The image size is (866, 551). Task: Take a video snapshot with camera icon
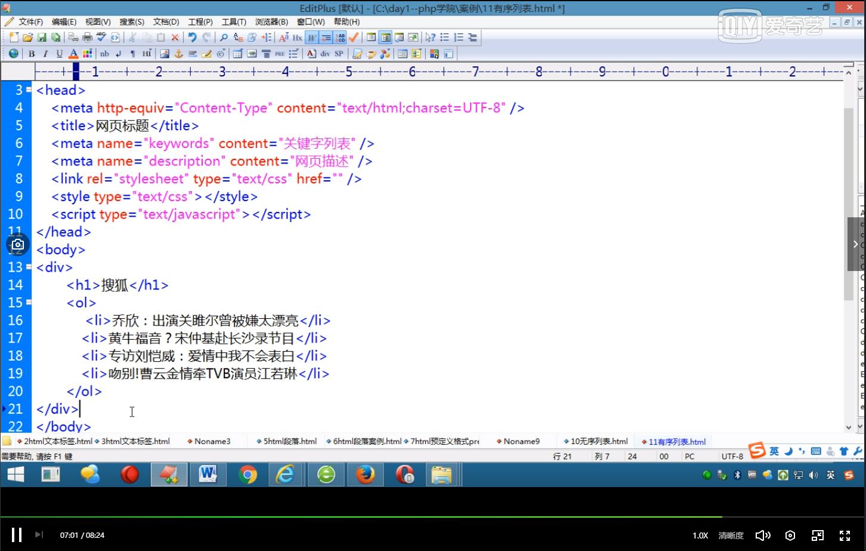18,244
